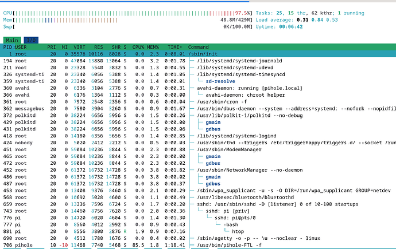Viewport: 396px width, 249px height.
Task: Select the systemd-timesyncd process row
Action: click(198, 74)
